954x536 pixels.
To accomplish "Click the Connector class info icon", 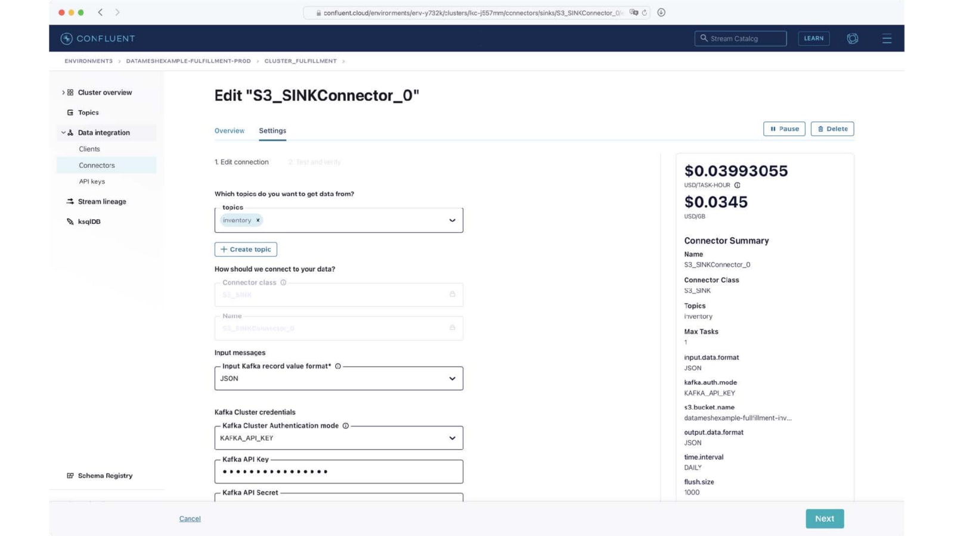I will click(x=283, y=282).
